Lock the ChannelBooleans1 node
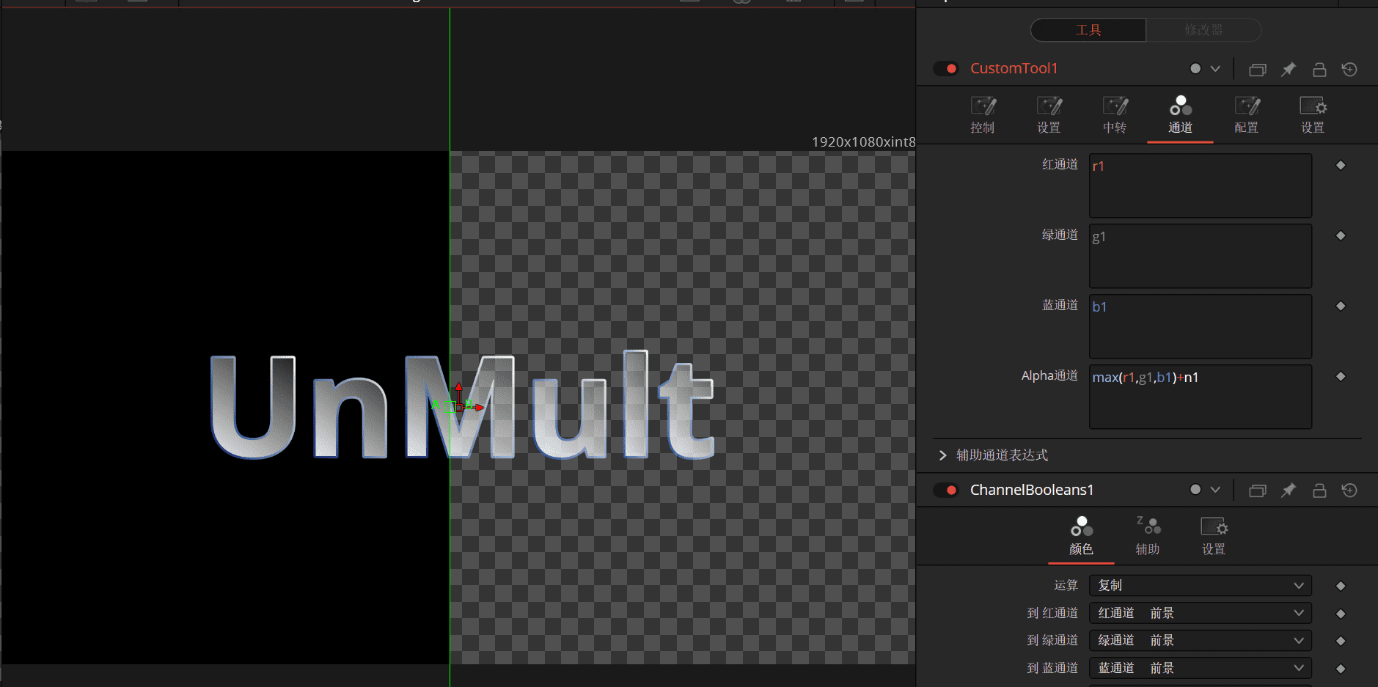The image size is (1378, 687). pyautogui.click(x=1319, y=490)
